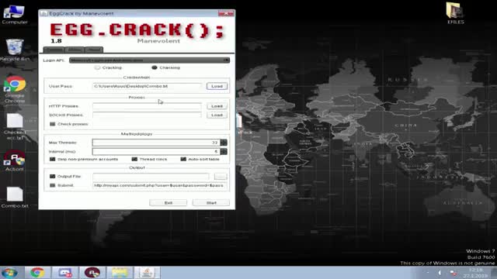The image size is (497, 279).
Task: Toggle Skip non-premium accounts checkbox
Action: pos(53,159)
